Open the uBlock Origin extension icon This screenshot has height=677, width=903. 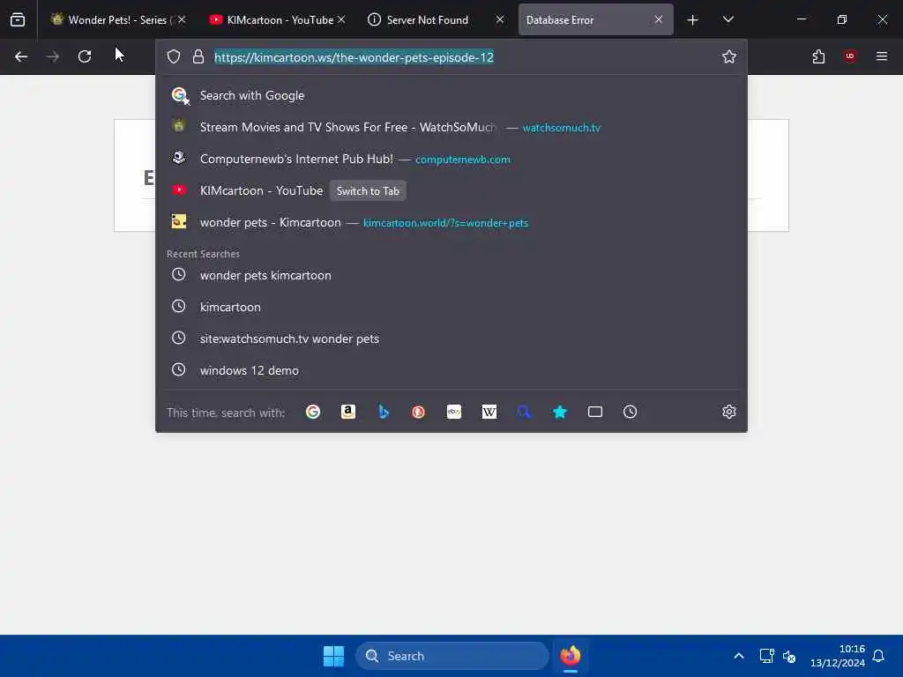pos(850,56)
